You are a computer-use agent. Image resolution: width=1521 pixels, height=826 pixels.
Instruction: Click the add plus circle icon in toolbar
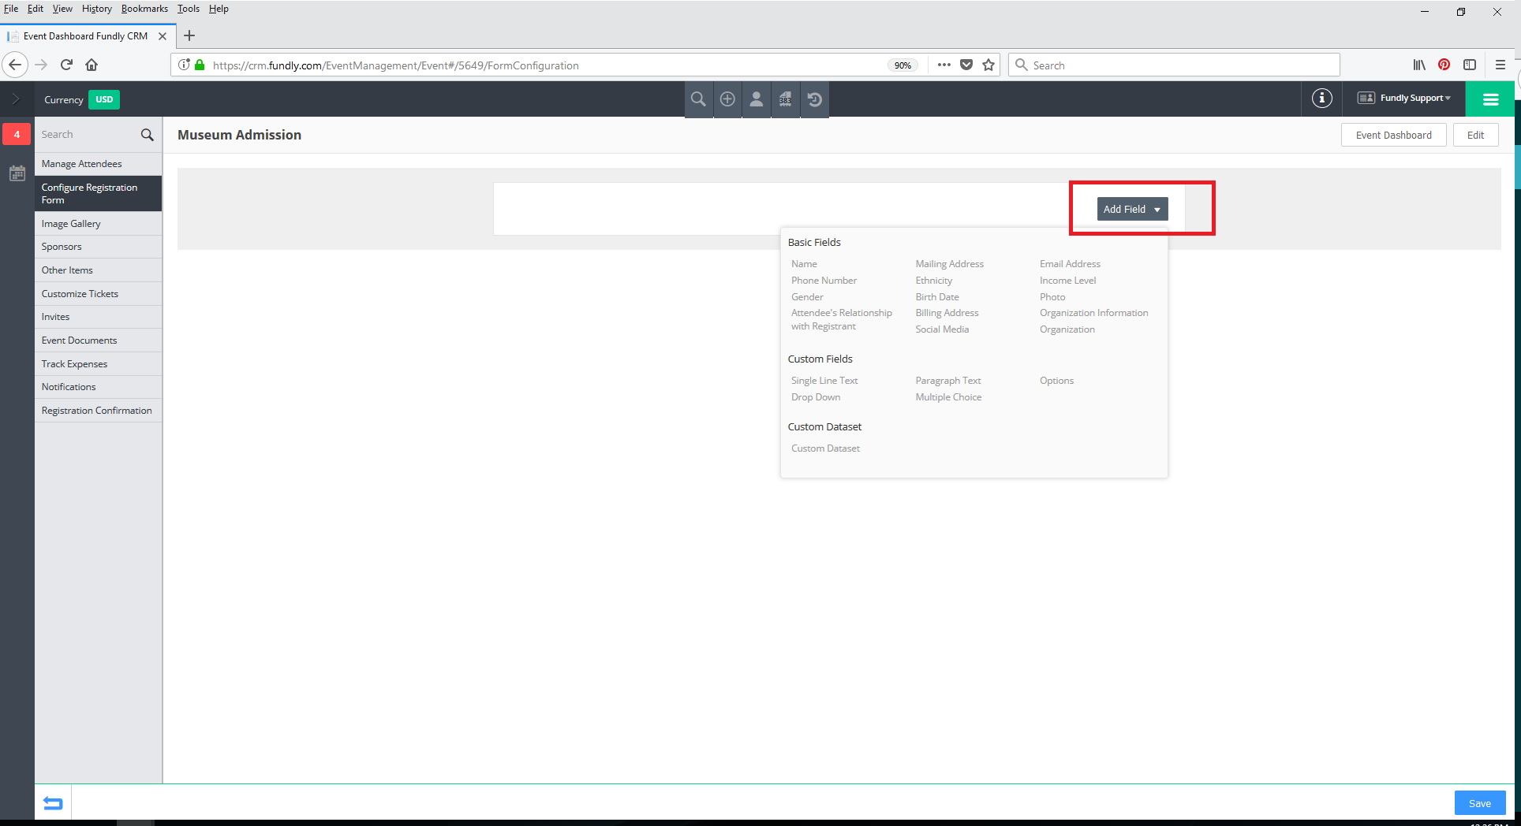727,99
